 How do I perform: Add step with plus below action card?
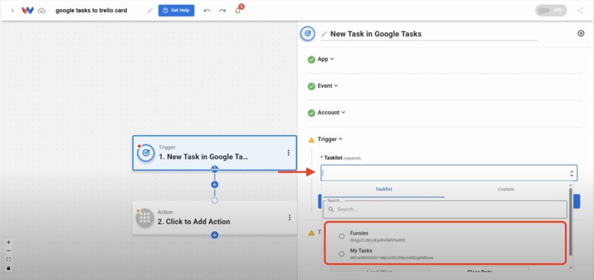pyautogui.click(x=215, y=235)
